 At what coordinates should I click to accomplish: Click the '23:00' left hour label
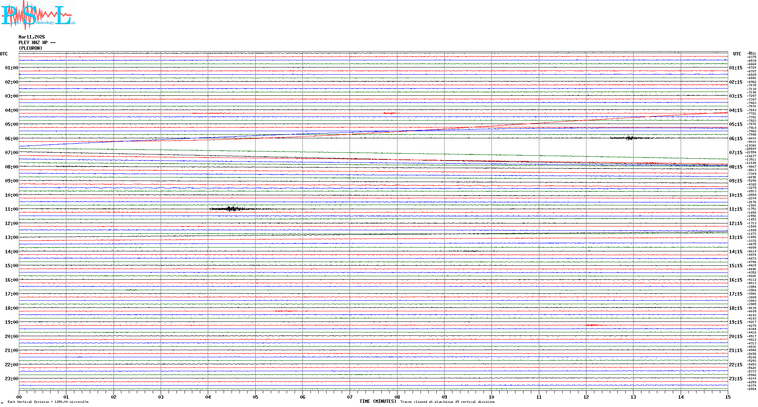pyautogui.click(x=11, y=379)
